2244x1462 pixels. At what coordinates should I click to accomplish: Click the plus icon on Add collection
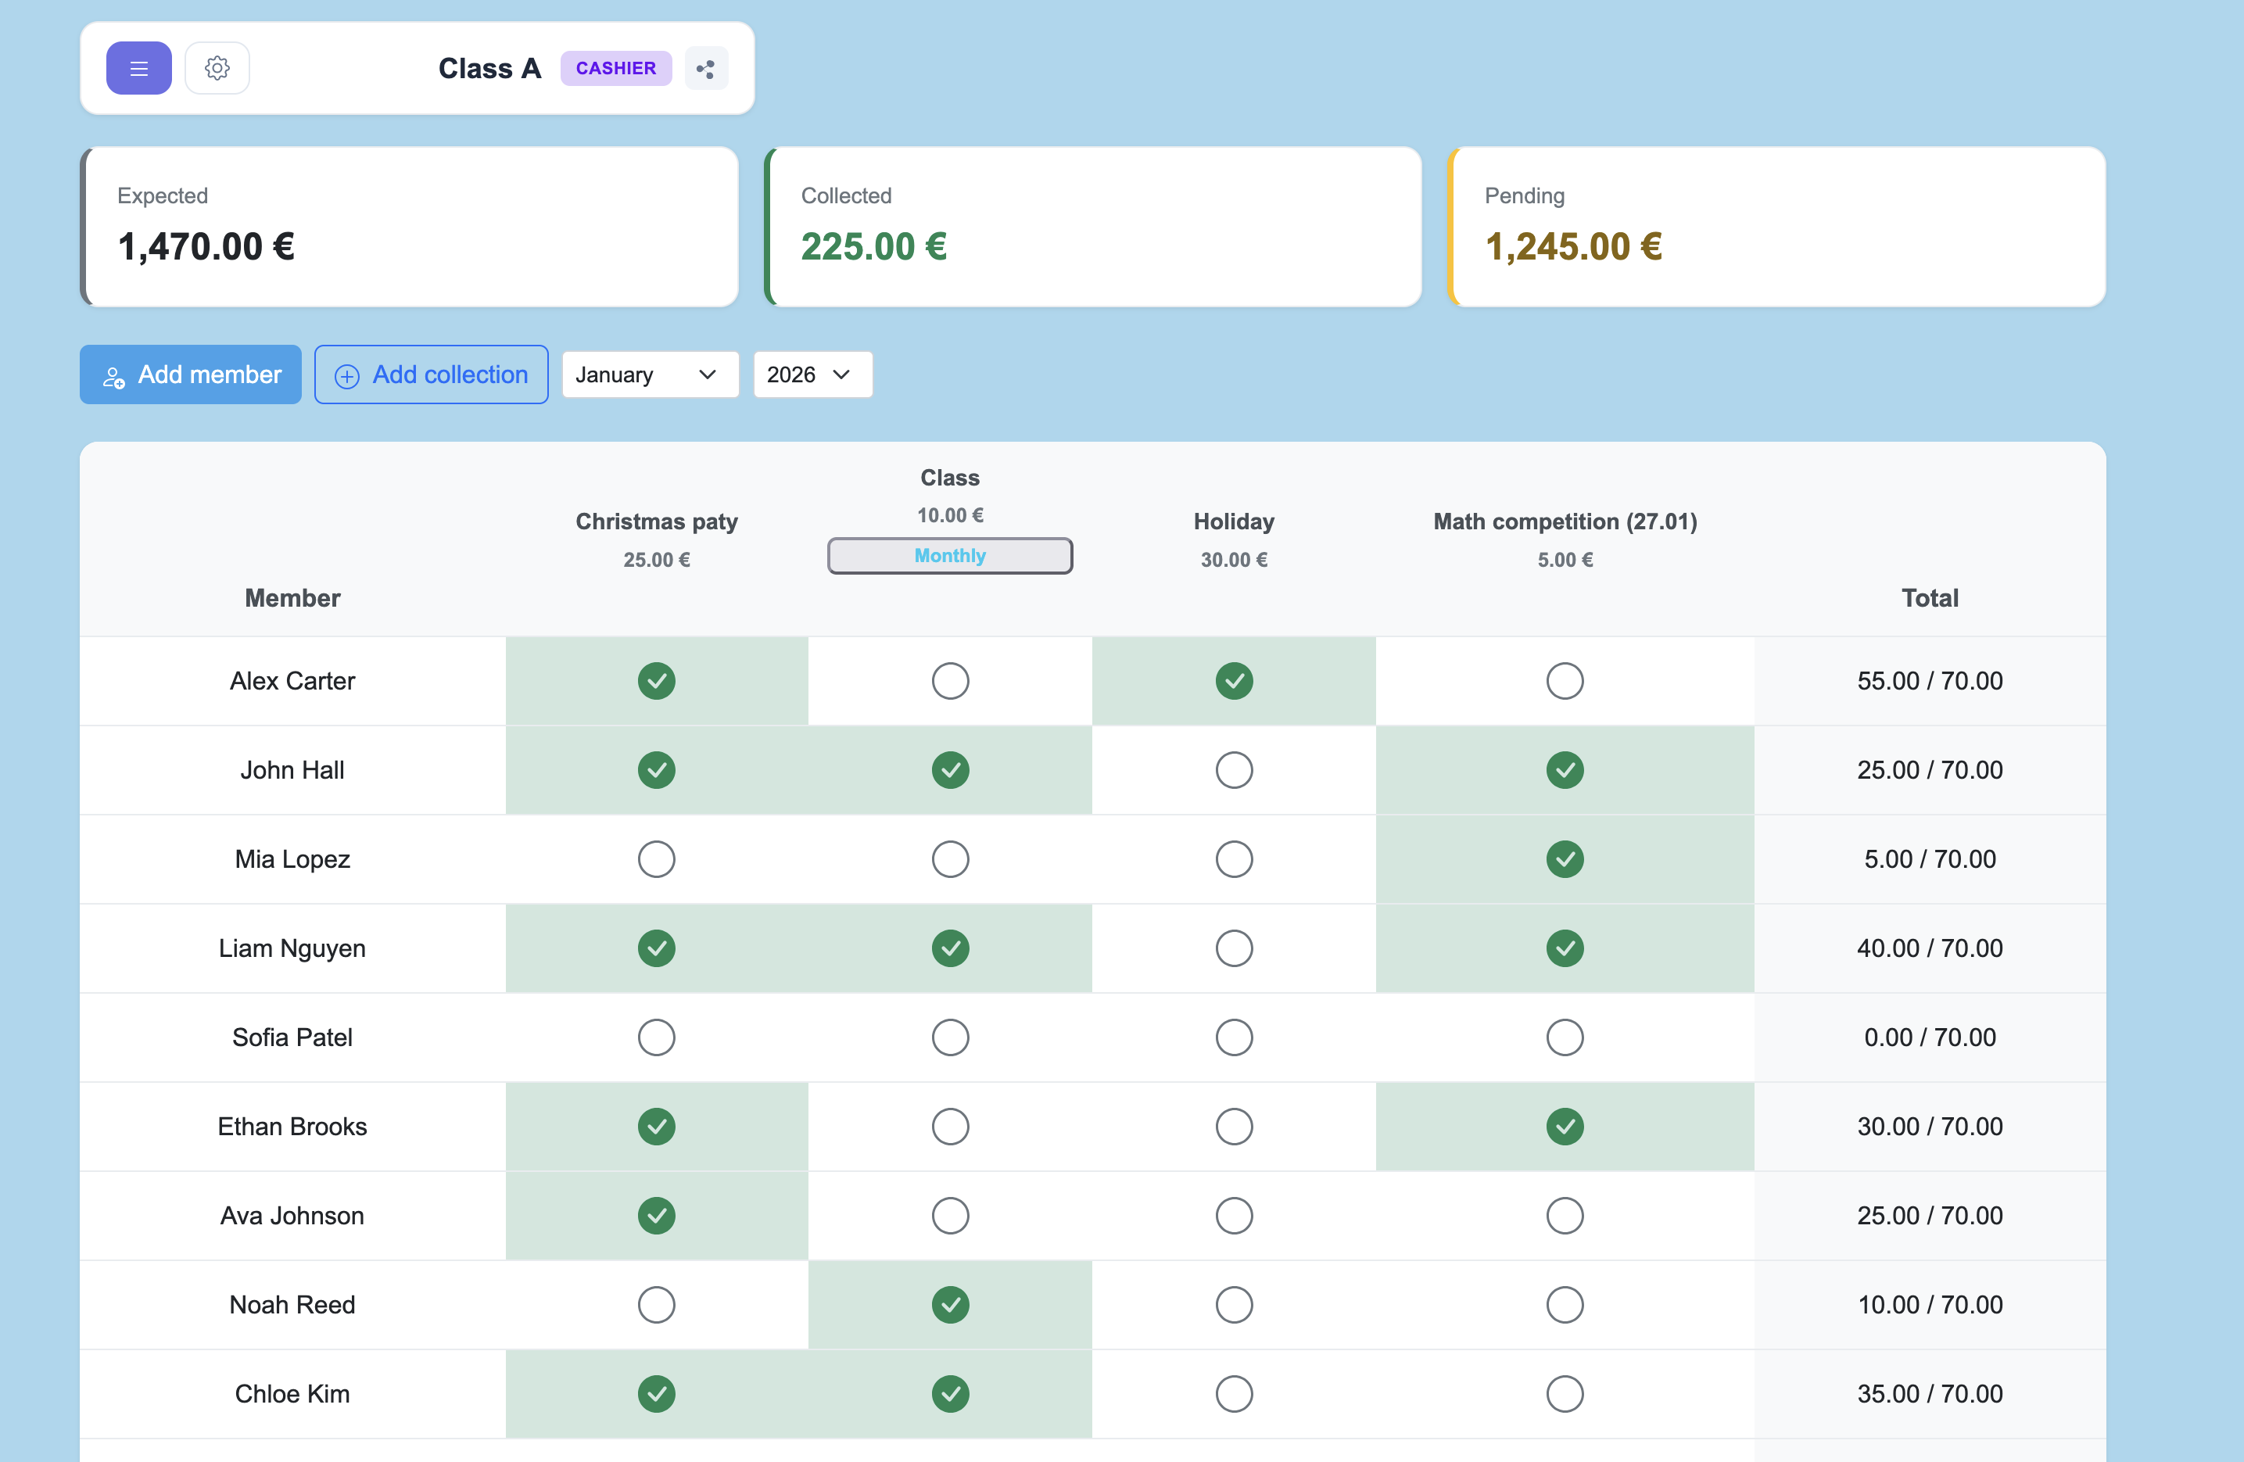click(347, 375)
